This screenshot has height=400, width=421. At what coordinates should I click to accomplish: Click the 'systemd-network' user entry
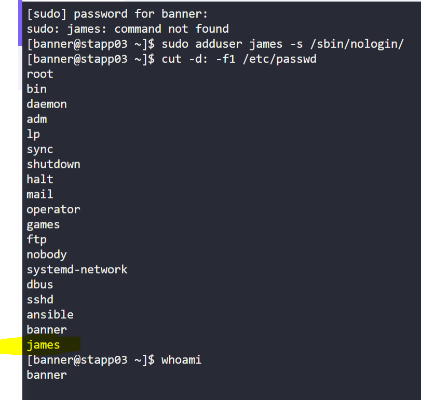[77, 270]
